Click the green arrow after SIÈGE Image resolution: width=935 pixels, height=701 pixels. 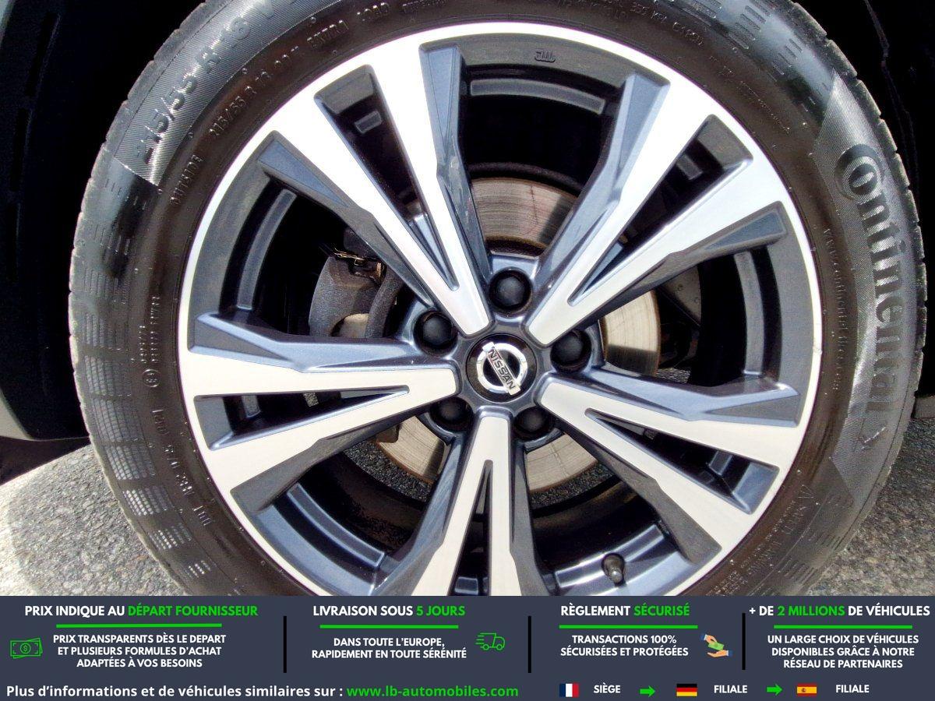point(647,690)
